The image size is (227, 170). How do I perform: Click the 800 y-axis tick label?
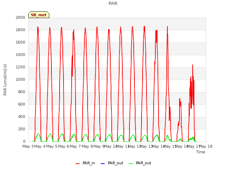pyautogui.click(x=22, y=92)
